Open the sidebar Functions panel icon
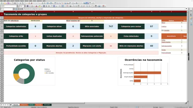The image size is (193, 108). tap(191, 24)
